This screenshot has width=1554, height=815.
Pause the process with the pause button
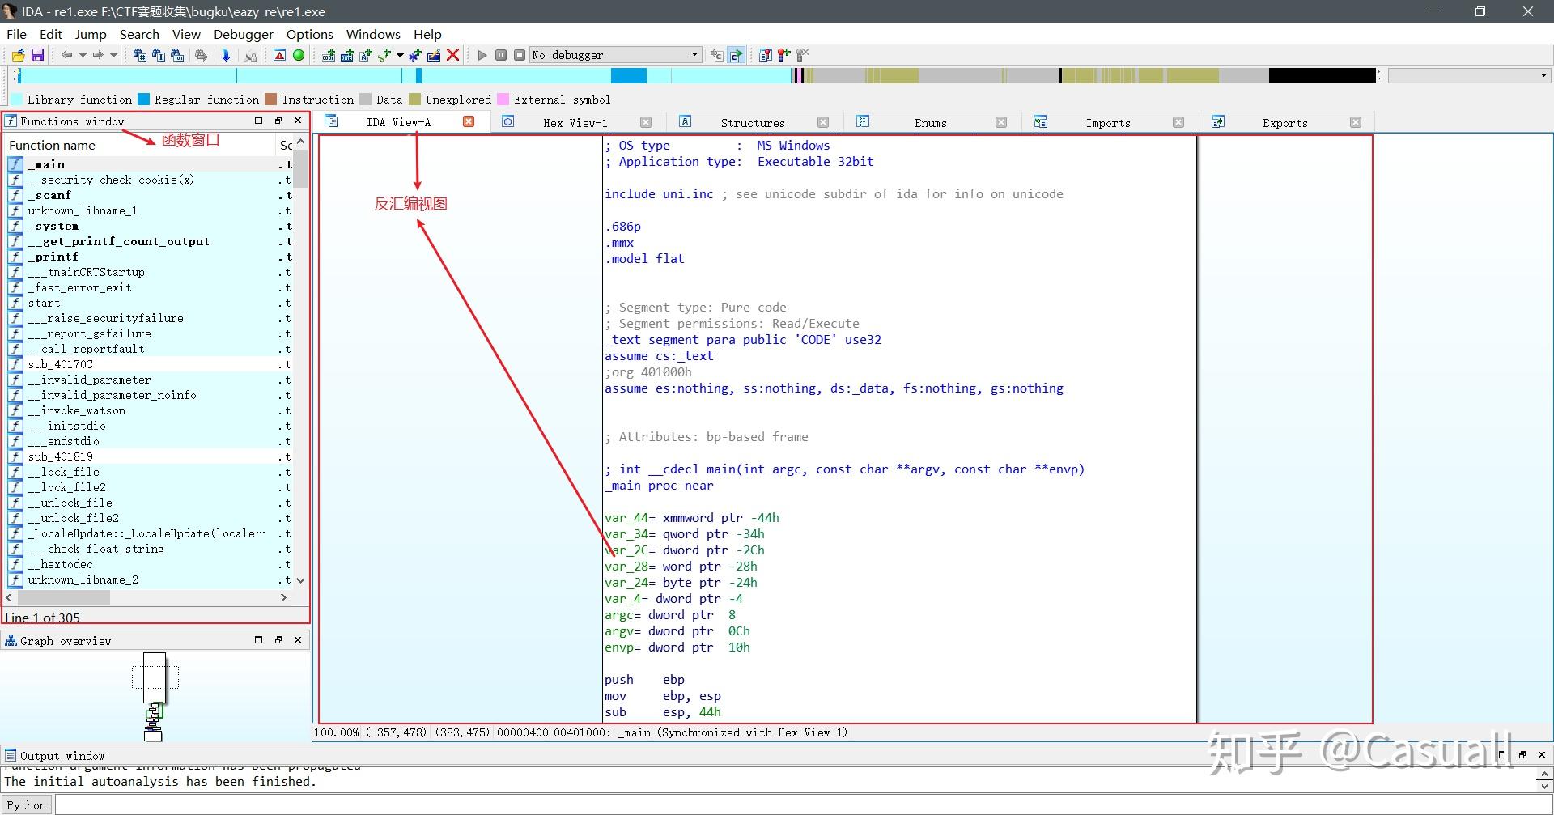[x=501, y=55]
